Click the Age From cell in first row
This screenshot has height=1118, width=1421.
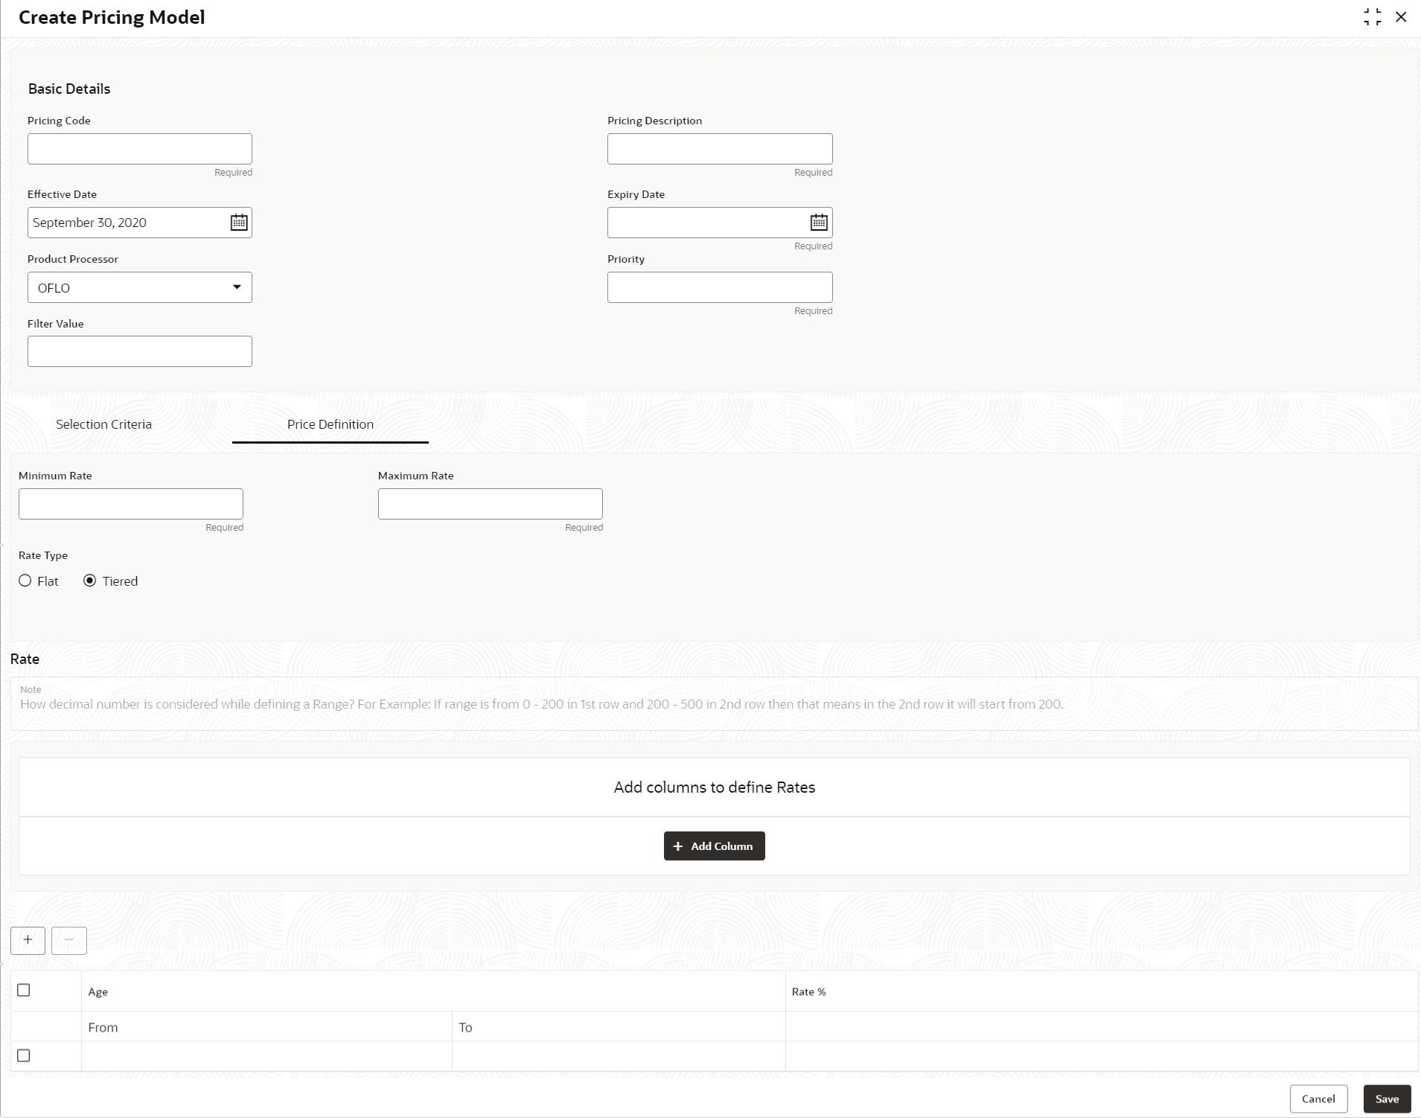click(266, 1056)
